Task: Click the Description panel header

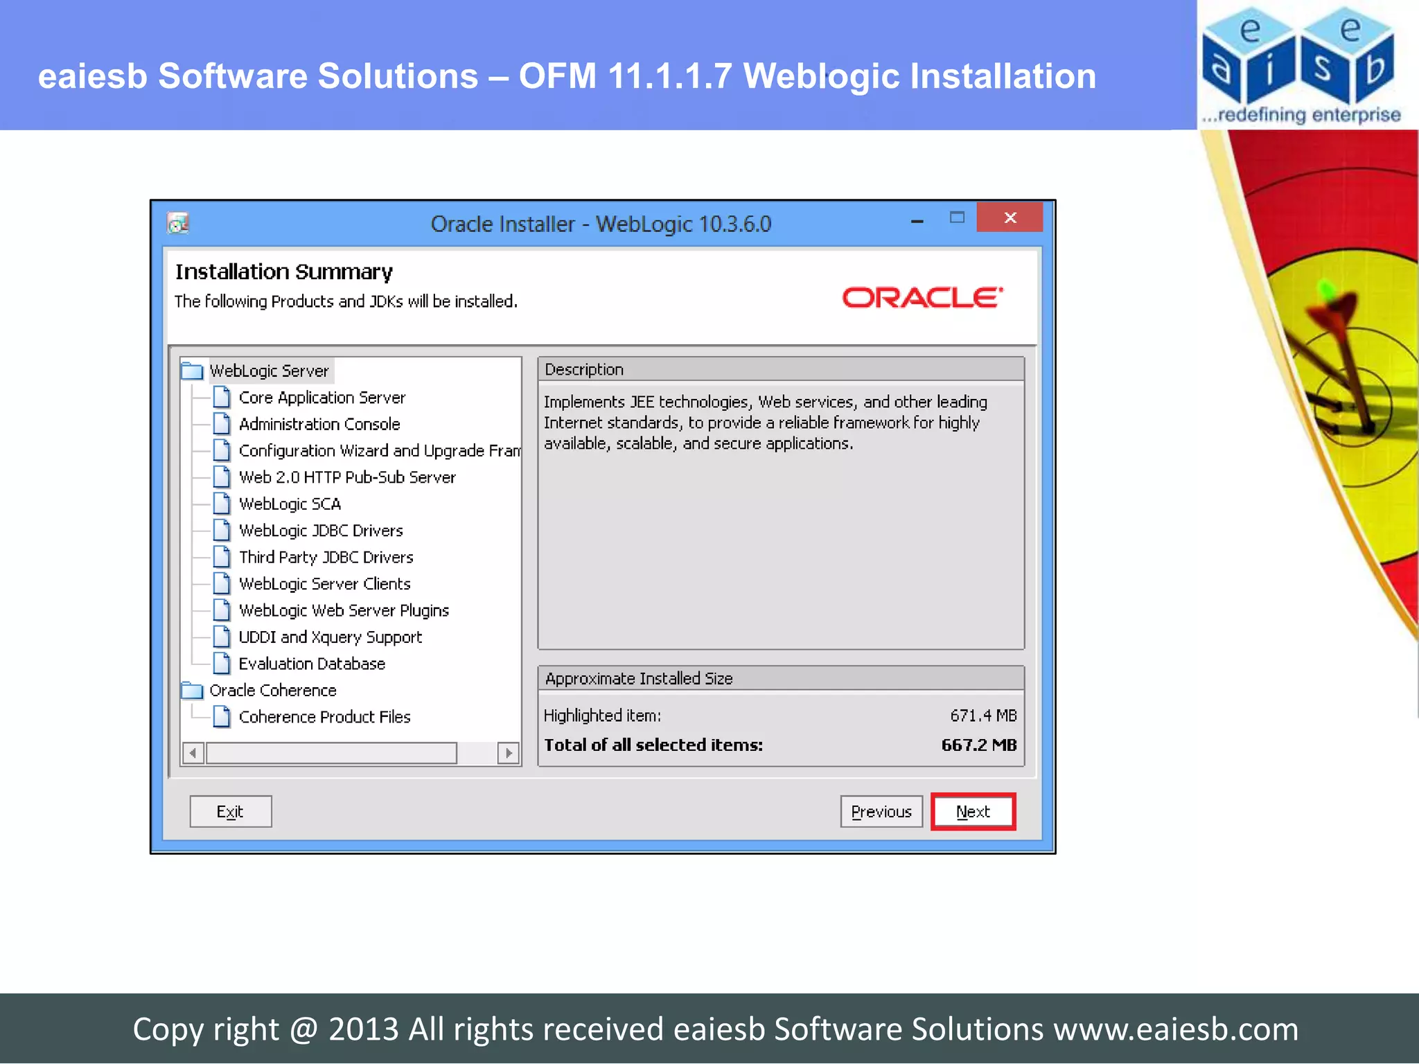Action: point(781,370)
